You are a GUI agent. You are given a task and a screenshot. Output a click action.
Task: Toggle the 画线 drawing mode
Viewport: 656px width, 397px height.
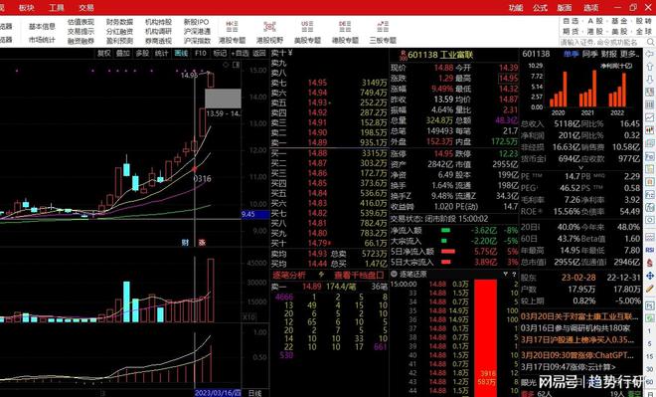point(181,53)
